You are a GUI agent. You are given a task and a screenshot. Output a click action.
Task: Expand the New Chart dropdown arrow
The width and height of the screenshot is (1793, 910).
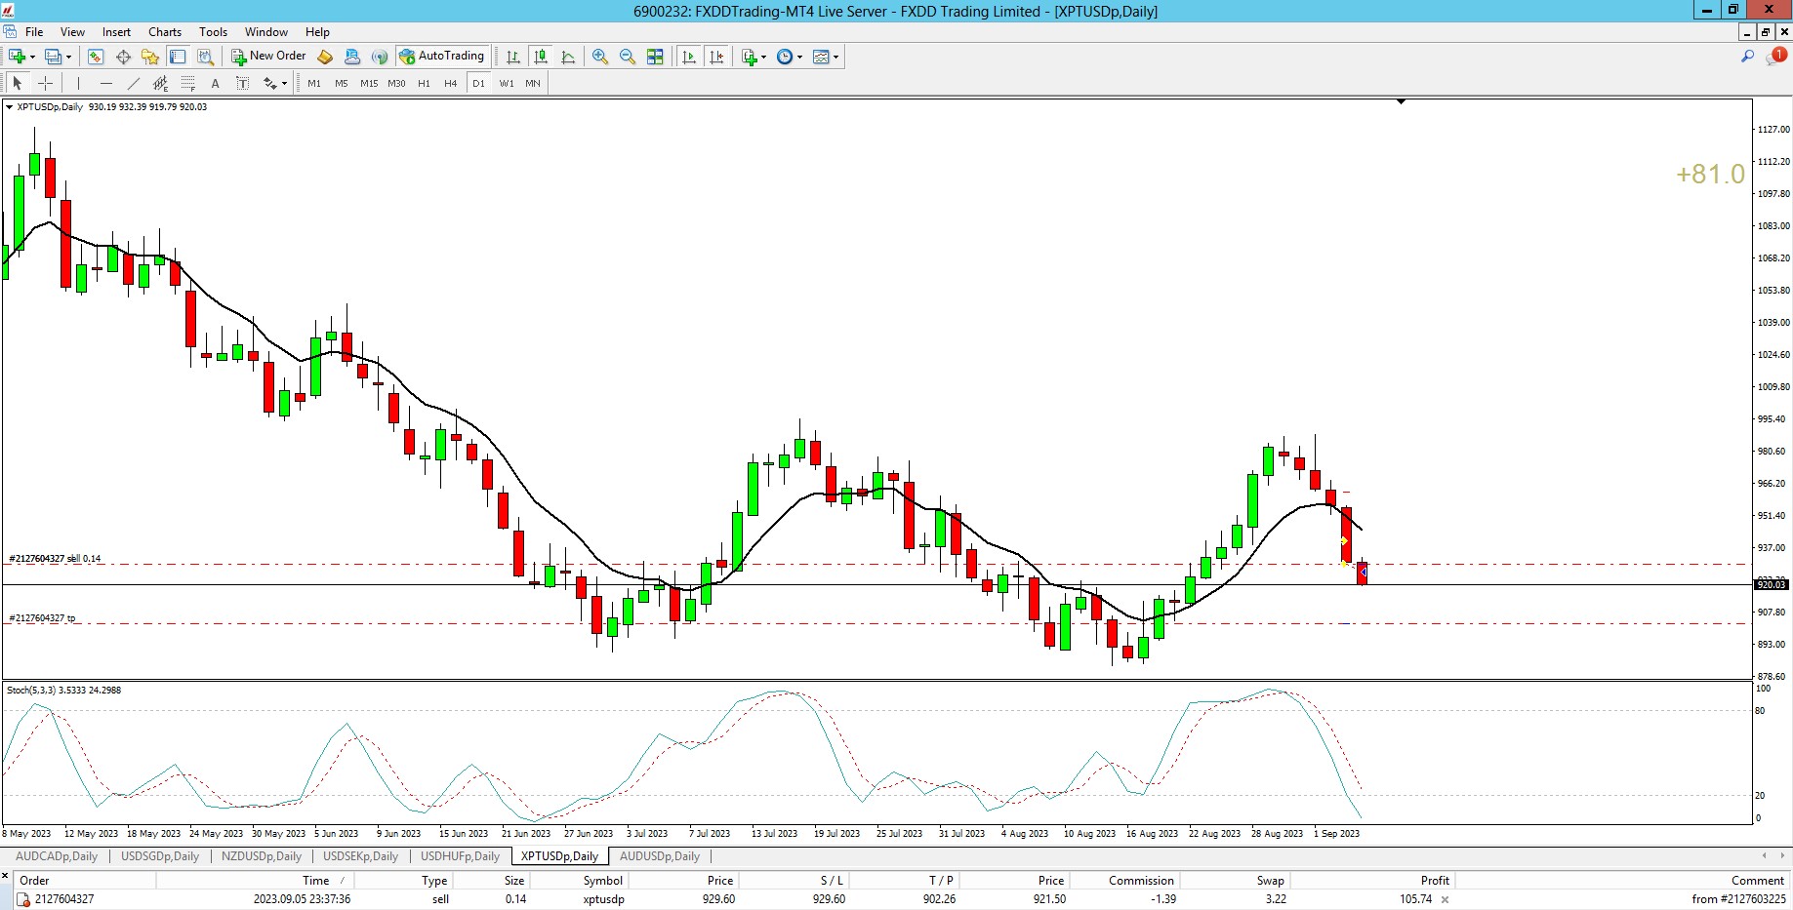tap(32, 57)
